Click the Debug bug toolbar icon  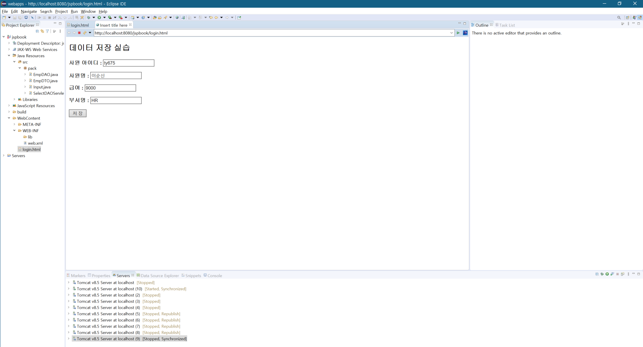pos(89,17)
